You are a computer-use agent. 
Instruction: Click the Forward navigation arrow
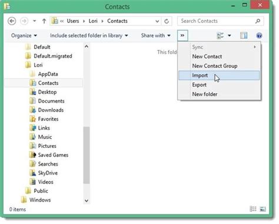pyautogui.click(x=24, y=21)
